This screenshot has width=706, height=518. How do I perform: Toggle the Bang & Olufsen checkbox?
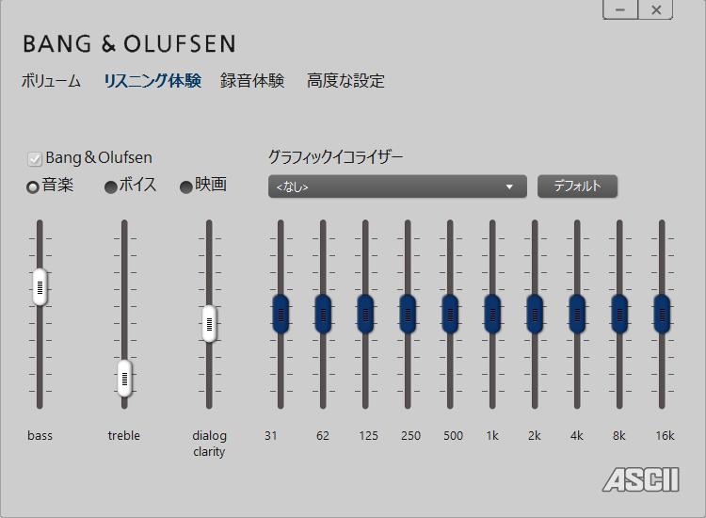coord(35,158)
